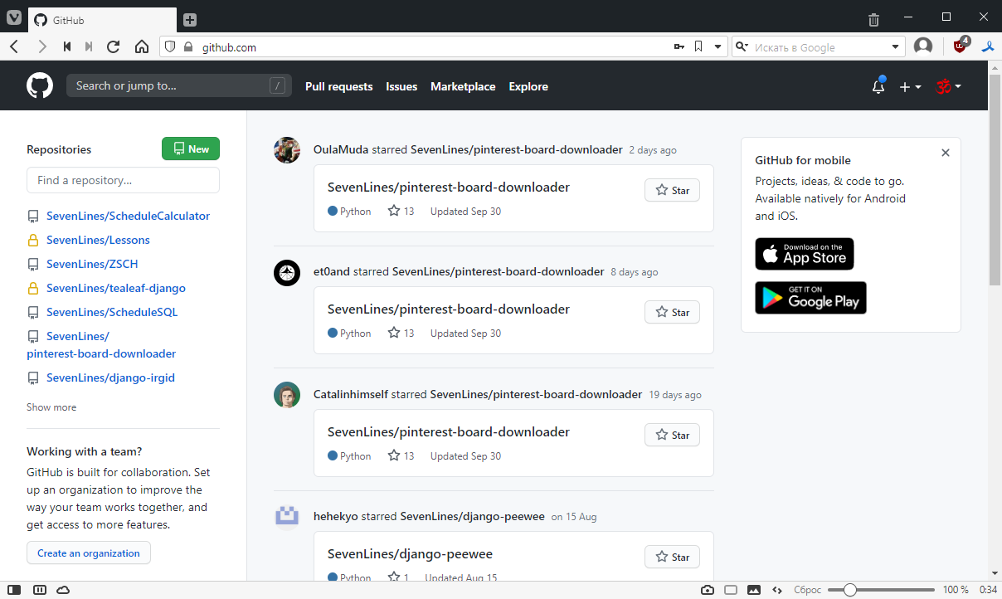Open SevenLines/ScheduleSQL repository
This screenshot has height=599, width=1002.
tap(112, 312)
